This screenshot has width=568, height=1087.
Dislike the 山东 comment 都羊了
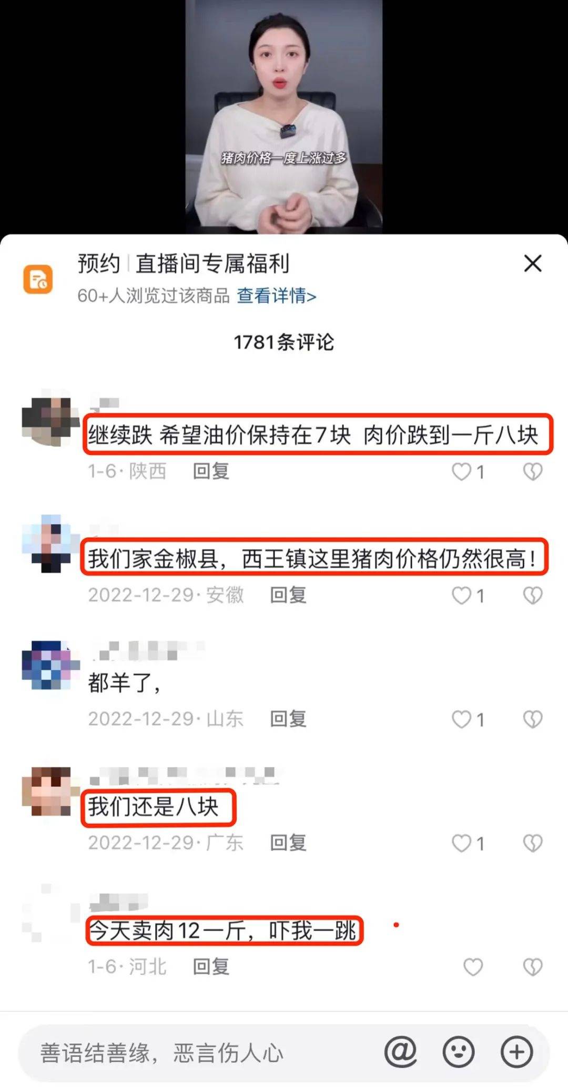coord(532,719)
